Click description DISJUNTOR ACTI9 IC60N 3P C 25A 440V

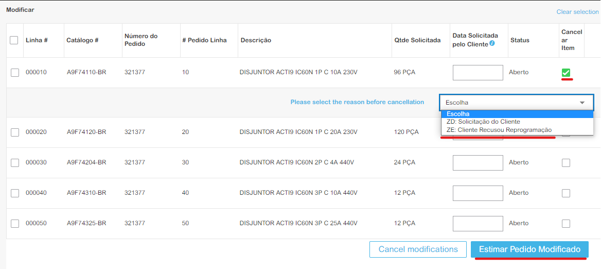(x=298, y=223)
